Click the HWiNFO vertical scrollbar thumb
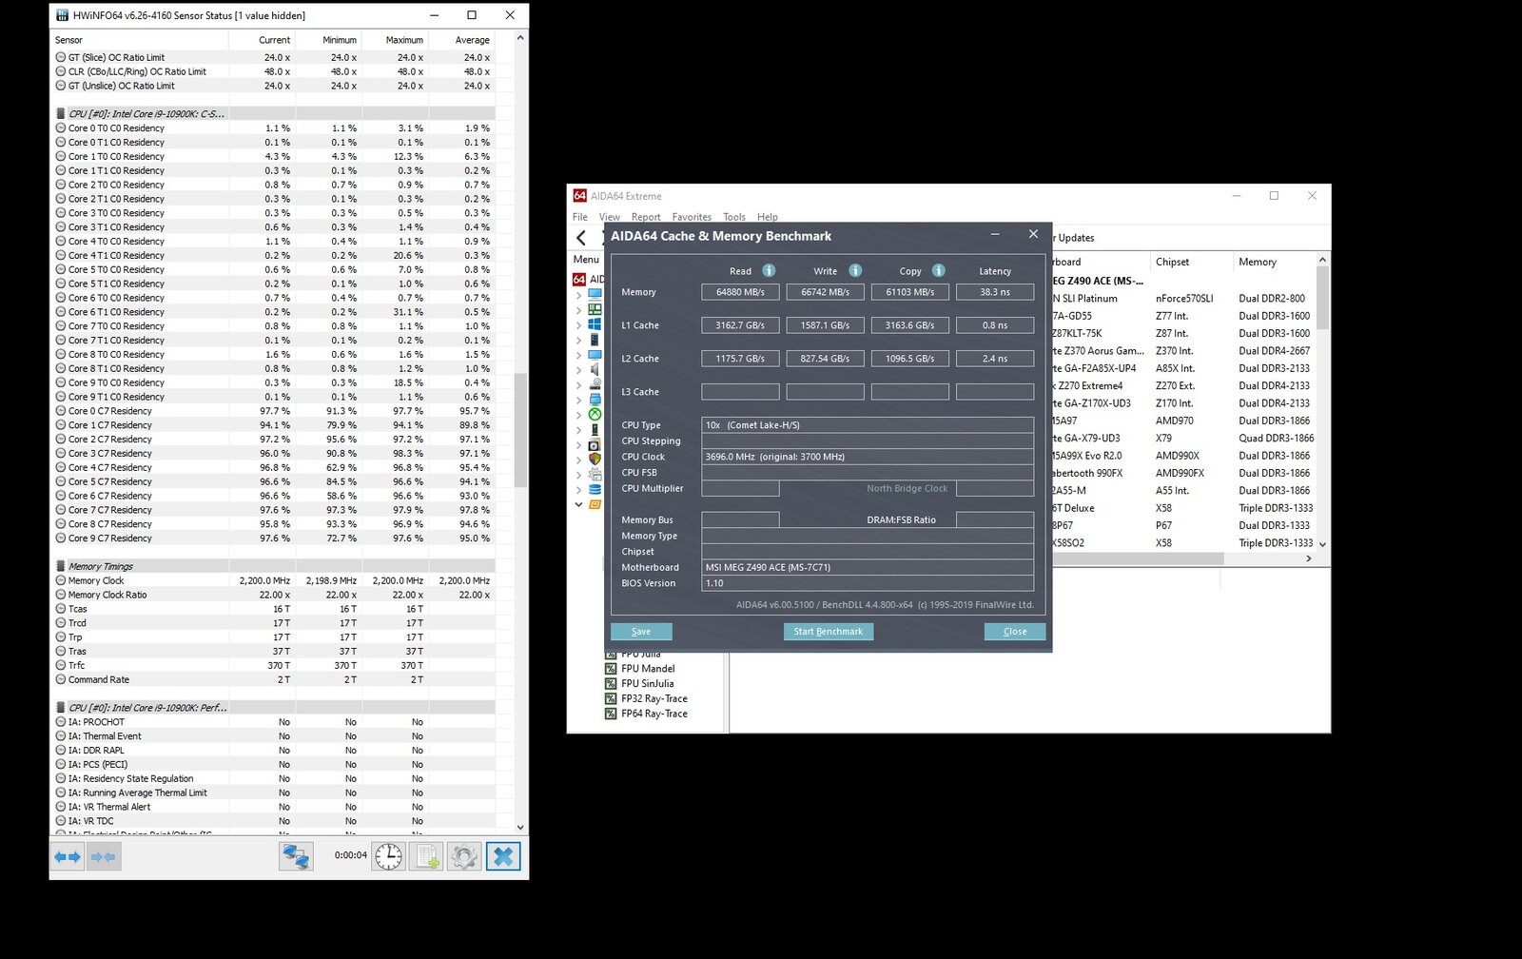1522x959 pixels. click(520, 430)
